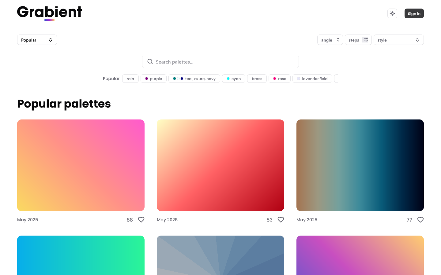Select the brass tag
441x275 pixels.
257,79
